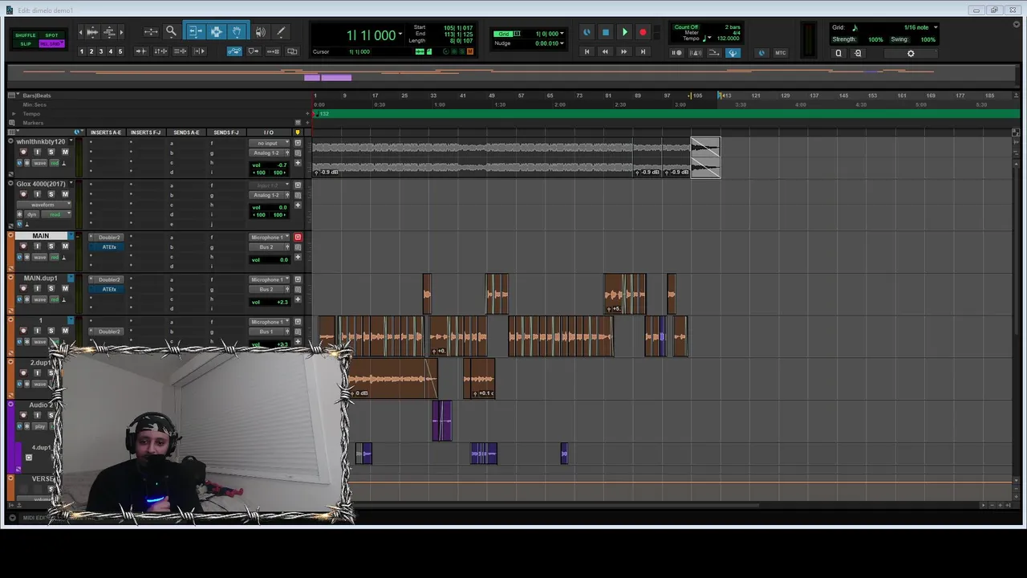Click the red Record transport button

pos(643,33)
